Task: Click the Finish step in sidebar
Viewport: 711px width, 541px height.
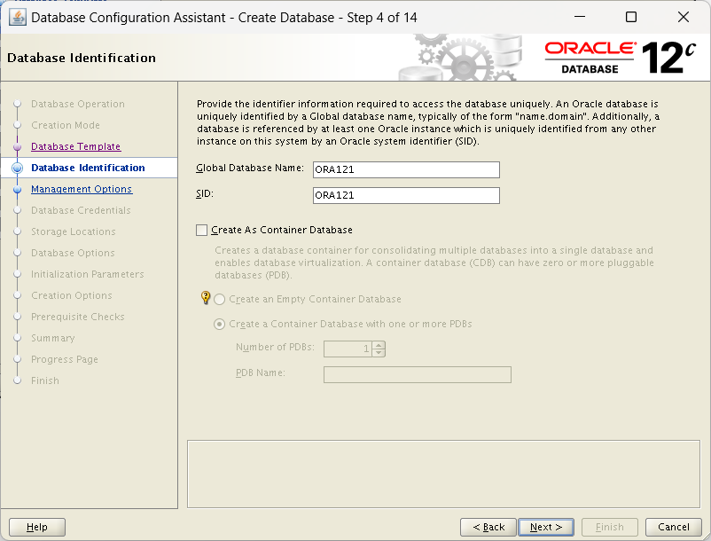Action: tap(45, 381)
